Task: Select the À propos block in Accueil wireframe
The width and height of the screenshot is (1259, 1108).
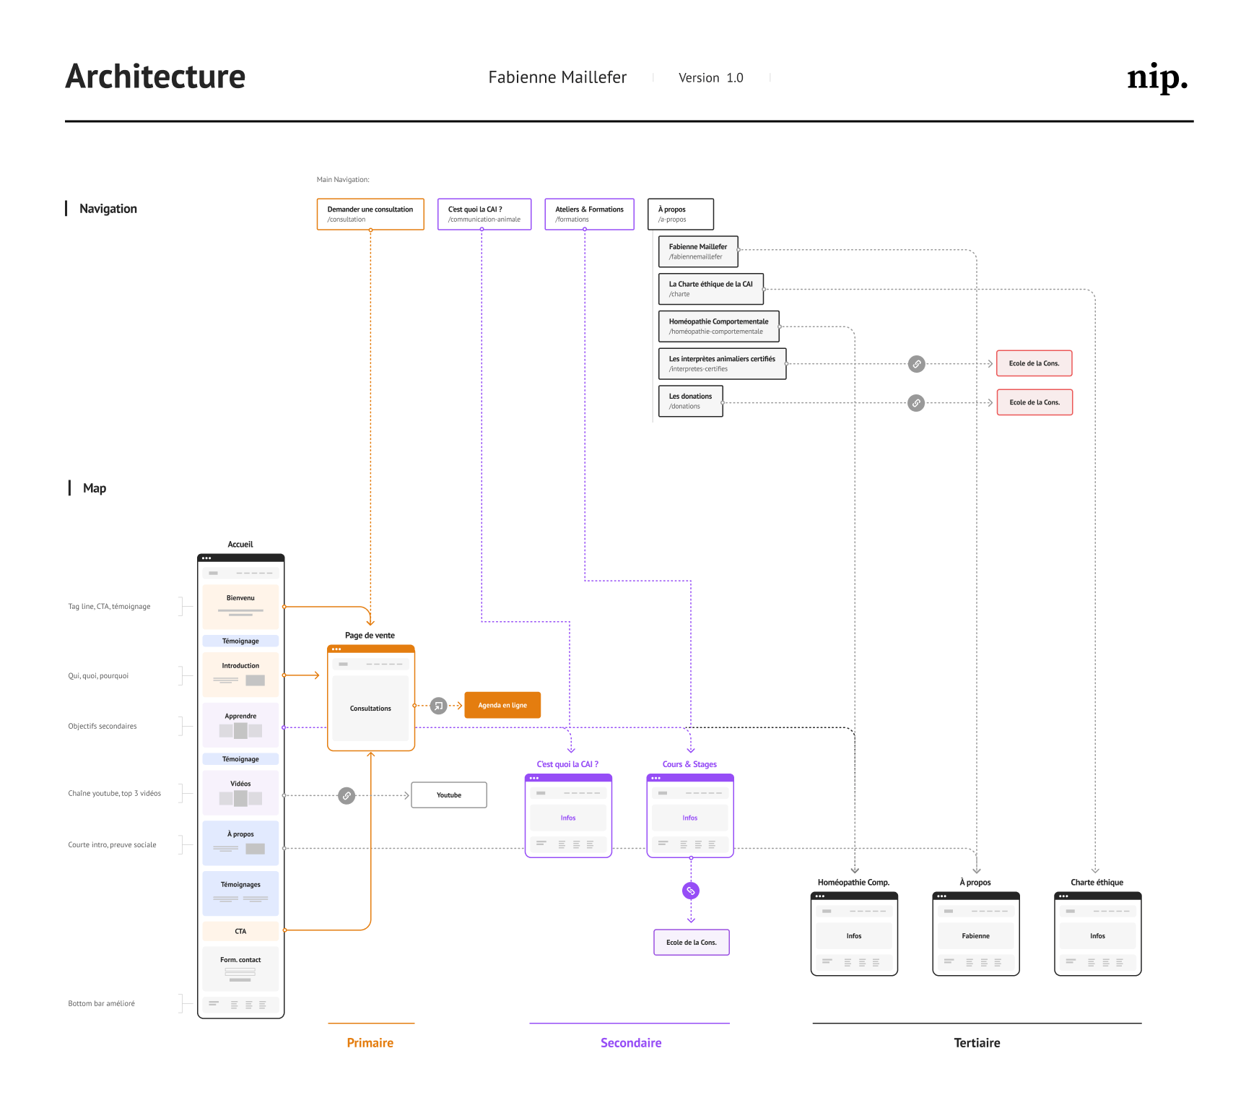Action: click(240, 843)
